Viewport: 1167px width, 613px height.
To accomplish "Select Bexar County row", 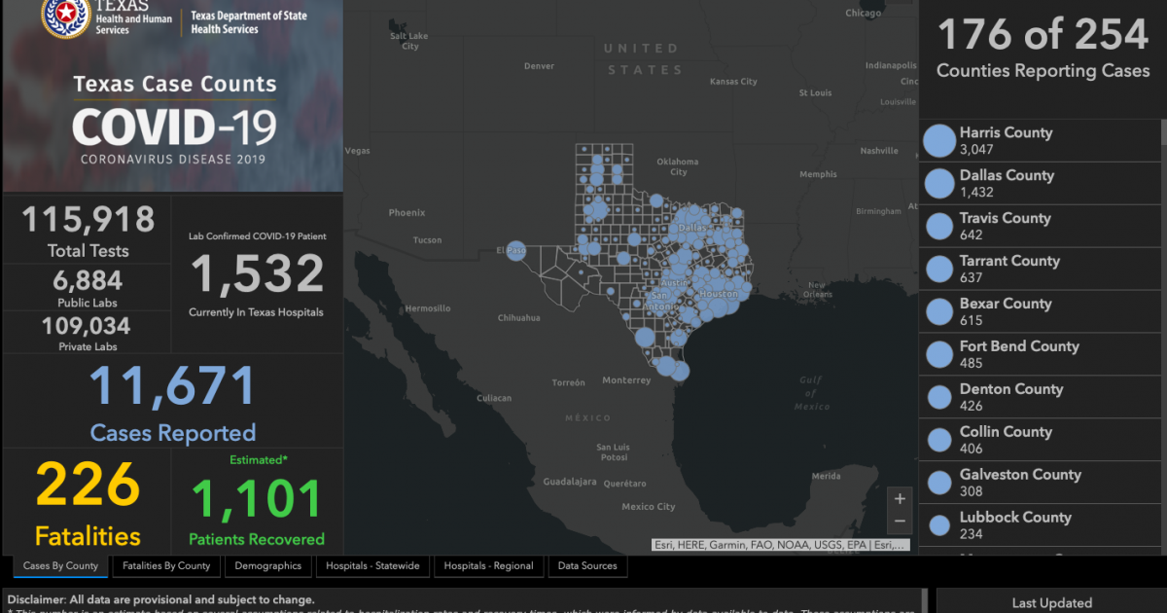I will pos(1040,312).
